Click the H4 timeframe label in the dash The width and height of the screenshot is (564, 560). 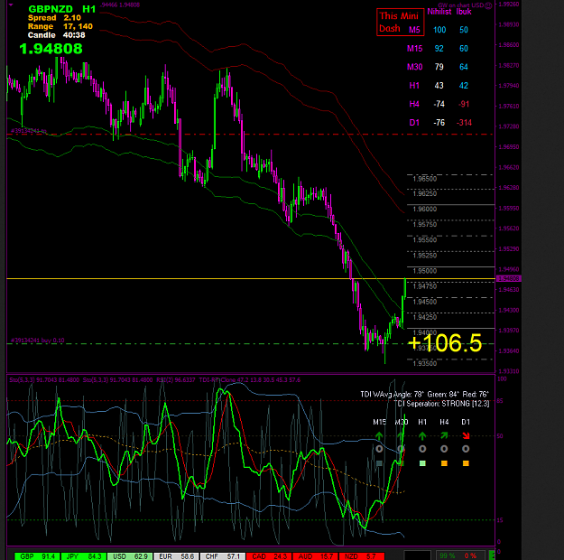coord(414,104)
